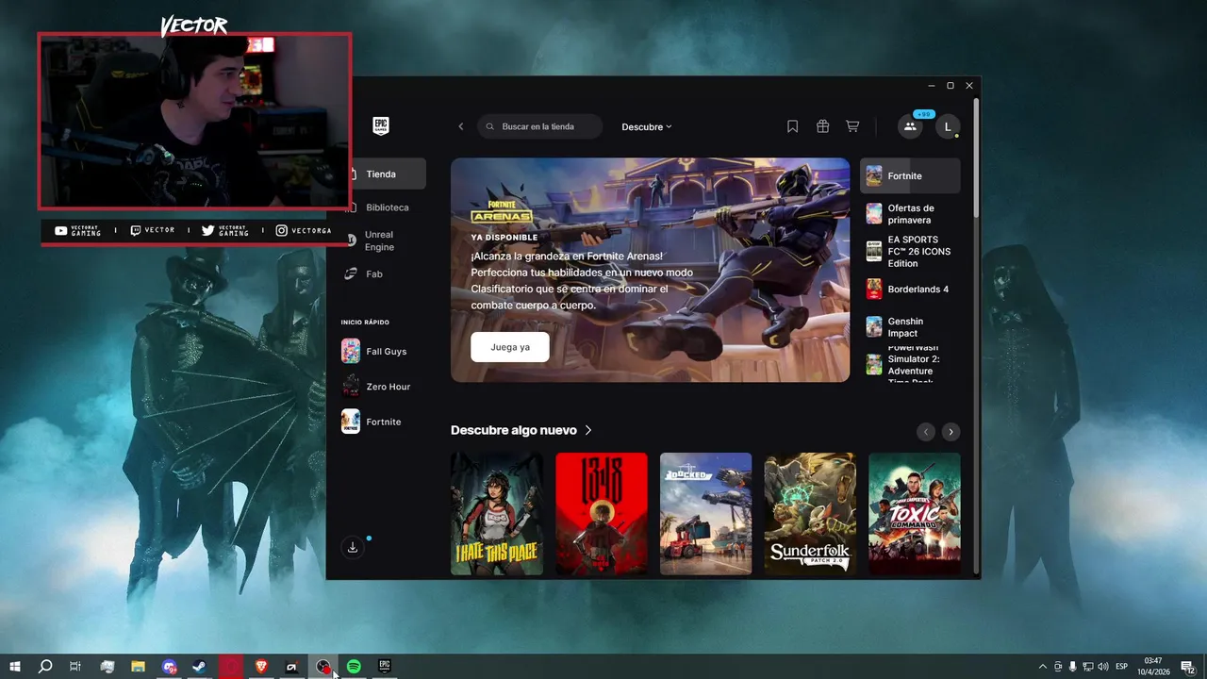Screen dimensions: 1207x679
Task: Open the clock showing 03:47
Action: pos(1153,667)
